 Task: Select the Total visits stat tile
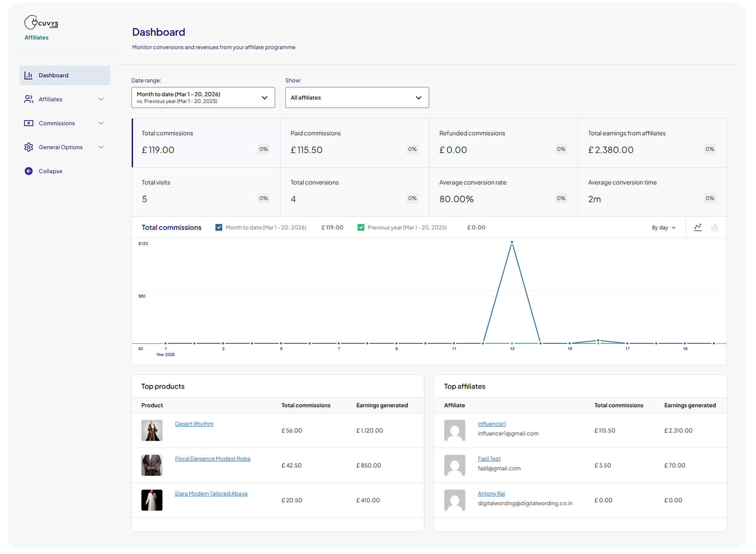point(205,192)
